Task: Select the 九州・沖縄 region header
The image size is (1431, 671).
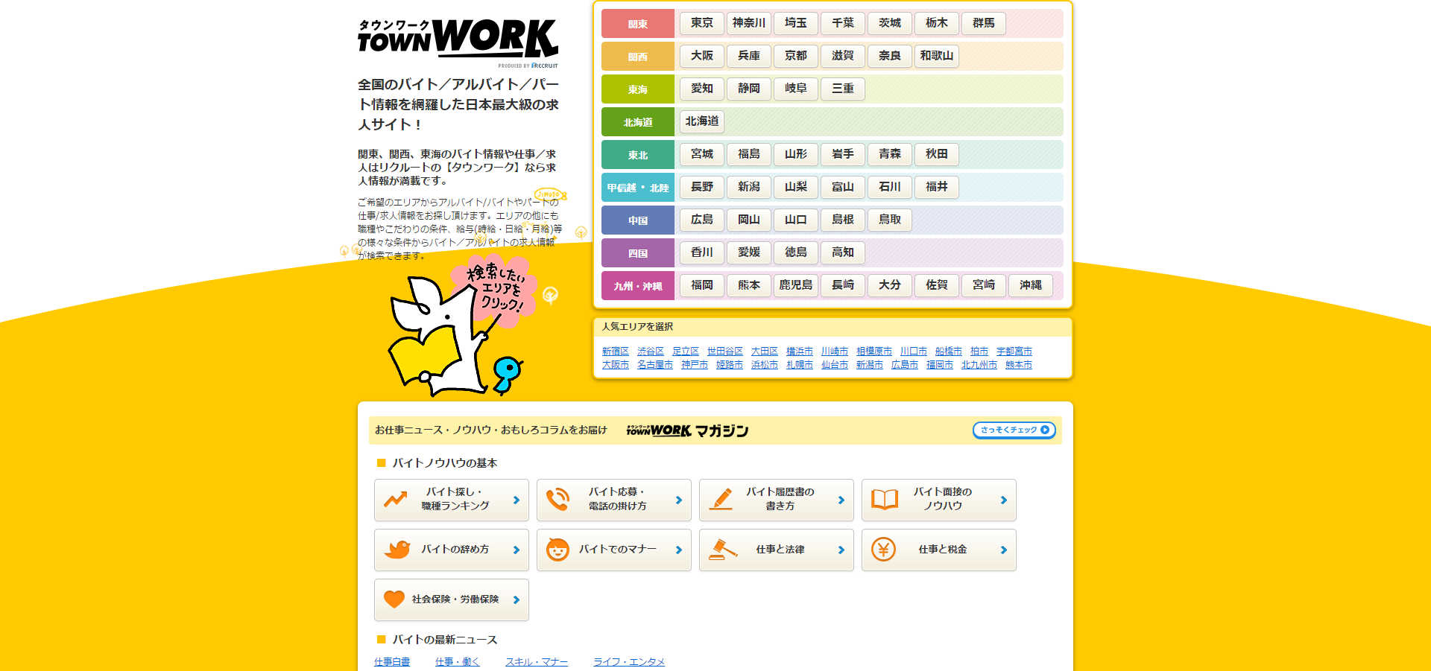Action: pyautogui.click(x=637, y=285)
